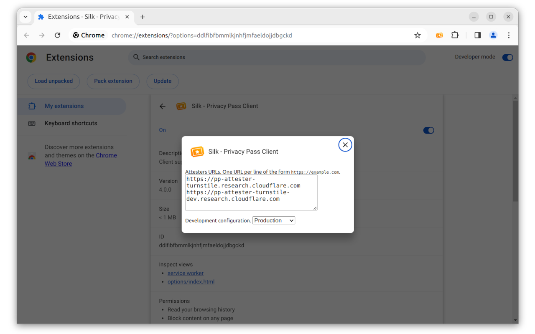This screenshot has height=334, width=535.
Task: Close the Silk options dialog
Action: (x=345, y=145)
